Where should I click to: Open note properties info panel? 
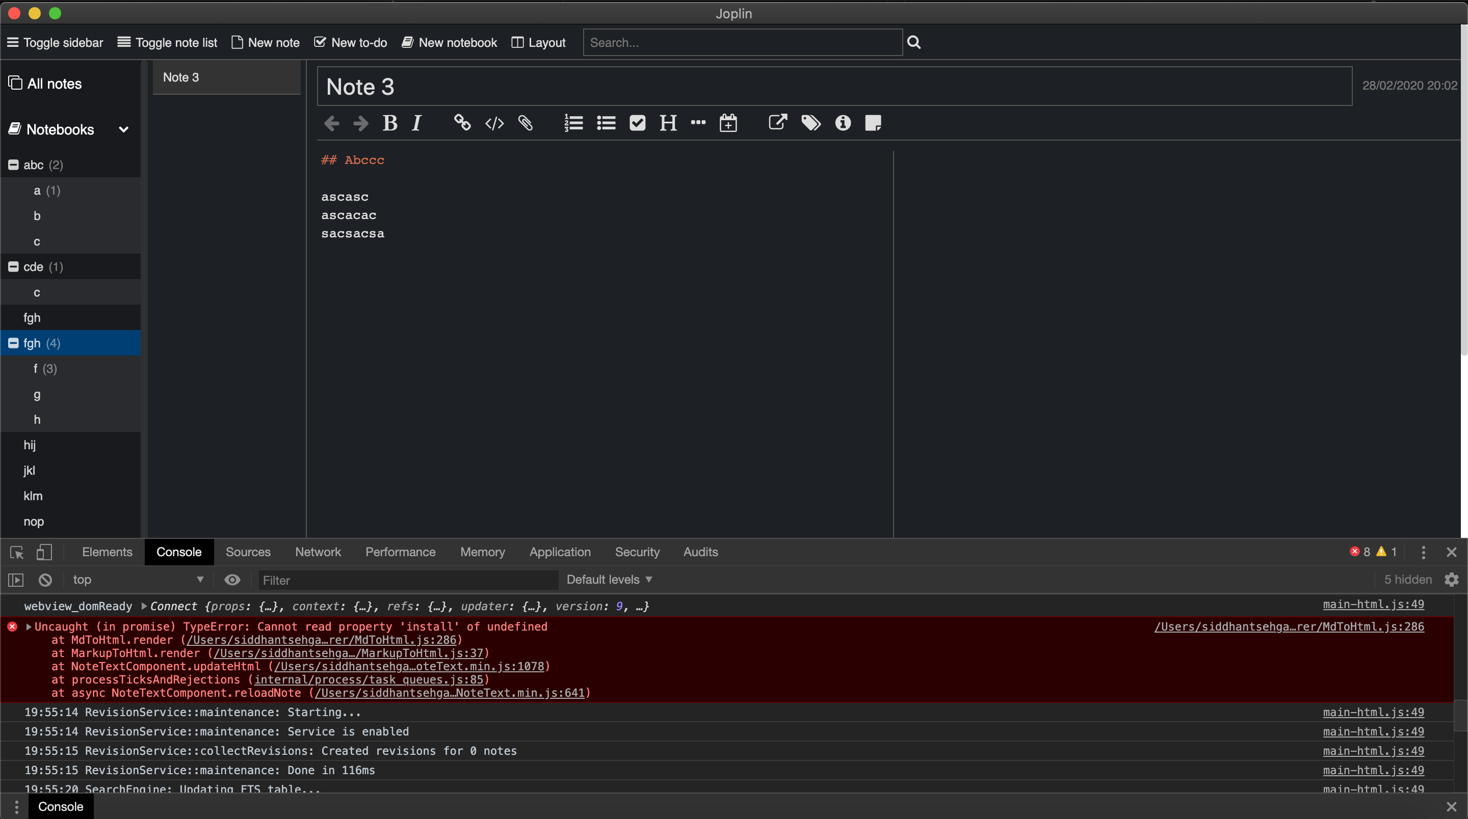click(x=842, y=122)
